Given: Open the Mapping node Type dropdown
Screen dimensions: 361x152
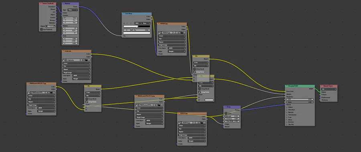Looking at the screenshot, I should (x=73, y=10).
